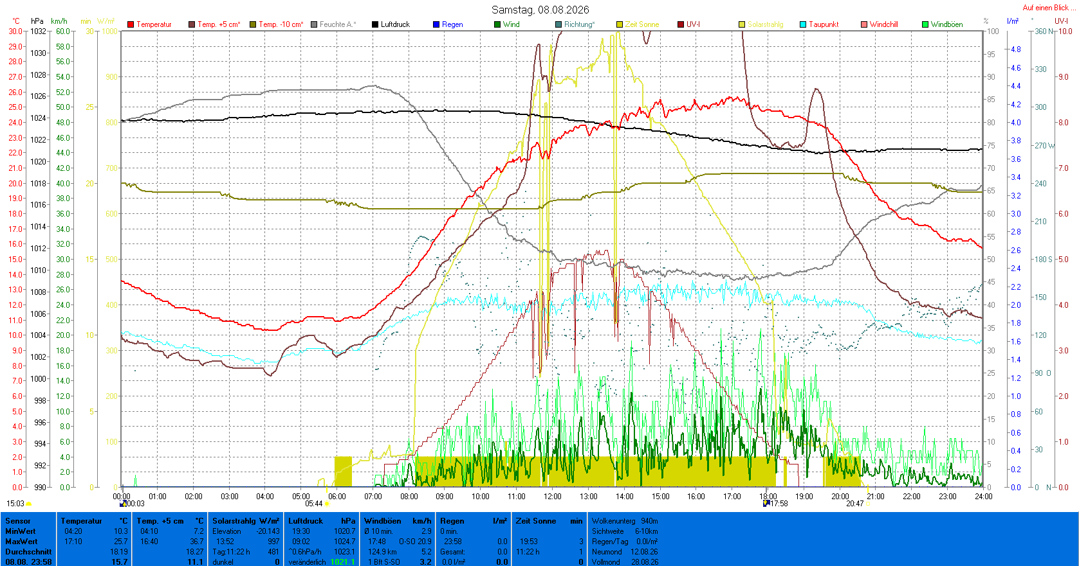Viewport: 1079px width, 566px height.
Task: Select the 'UV-I' legend label
Action: [x=693, y=24]
